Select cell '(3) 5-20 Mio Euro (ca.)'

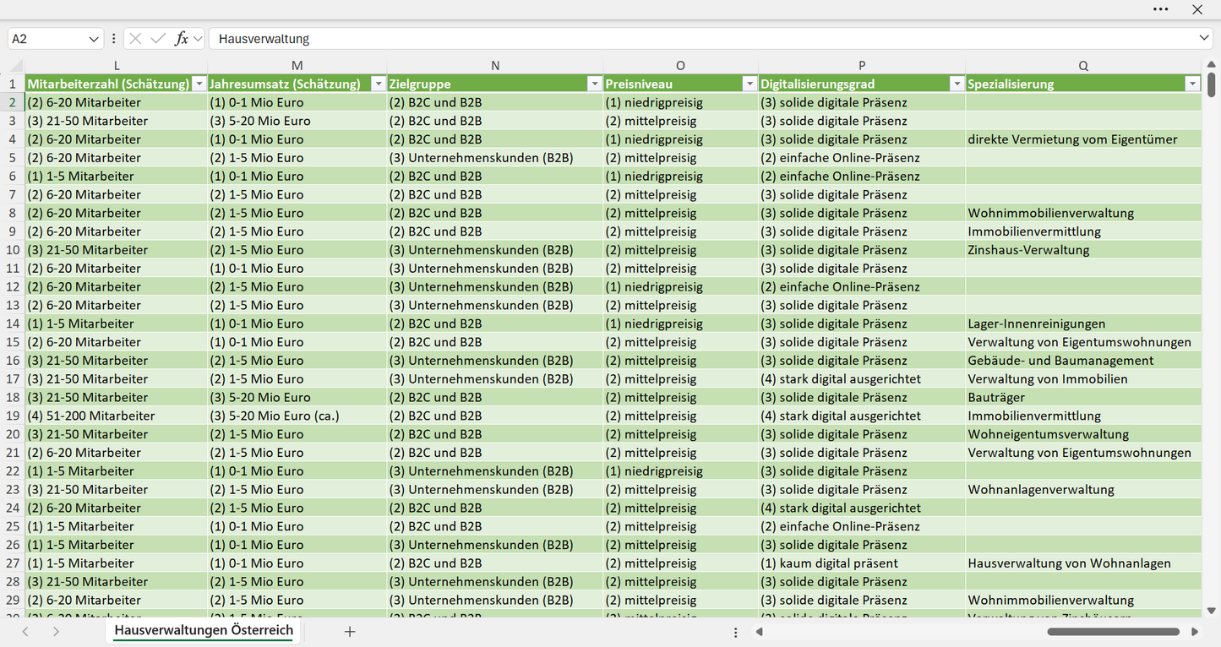[297, 416]
